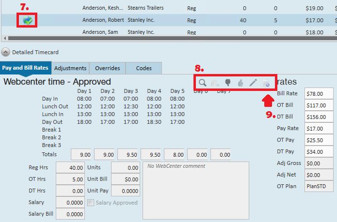Click the Day 2 total field 9.00
Screen dimensions: 337x222
point(104,154)
